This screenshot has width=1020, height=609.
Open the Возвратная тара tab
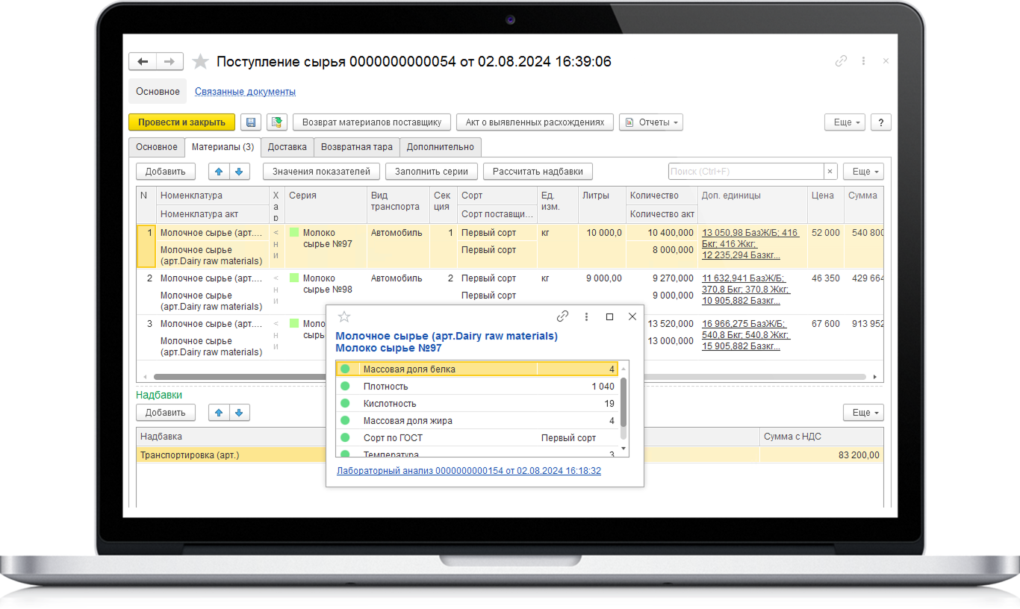pyautogui.click(x=357, y=147)
